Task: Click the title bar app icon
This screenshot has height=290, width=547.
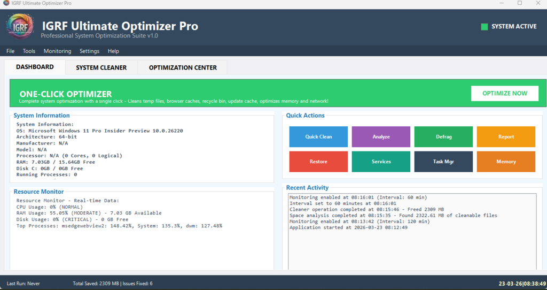Action: point(6,3)
